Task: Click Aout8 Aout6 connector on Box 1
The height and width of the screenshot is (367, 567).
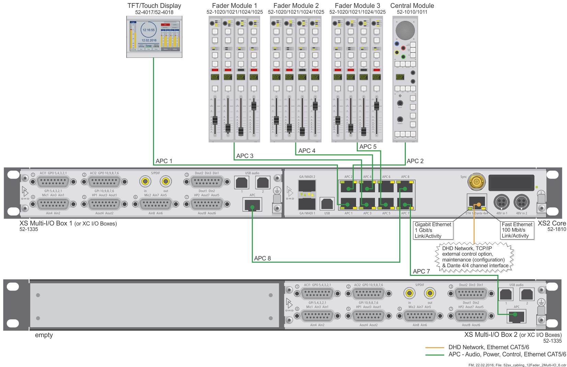Action: (x=207, y=204)
